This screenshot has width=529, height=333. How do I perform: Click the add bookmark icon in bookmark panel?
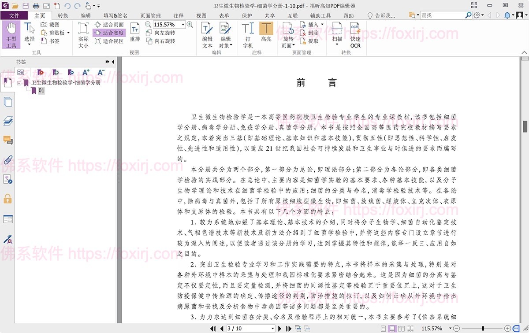[55, 73]
